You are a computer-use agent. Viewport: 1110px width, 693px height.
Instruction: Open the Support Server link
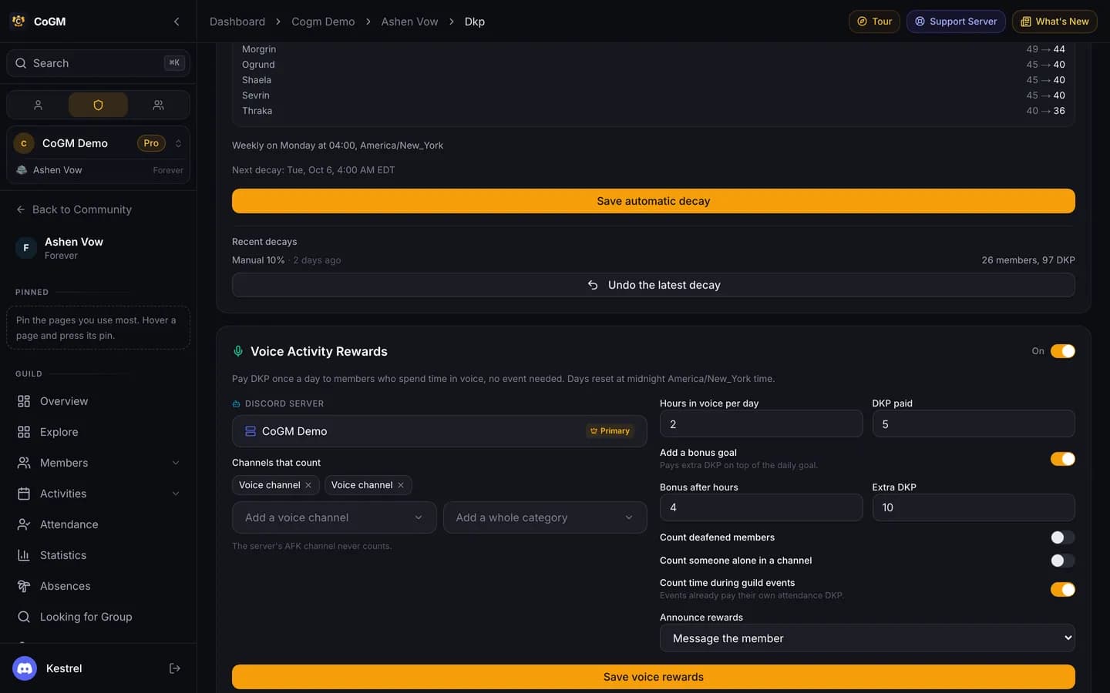coord(956,22)
